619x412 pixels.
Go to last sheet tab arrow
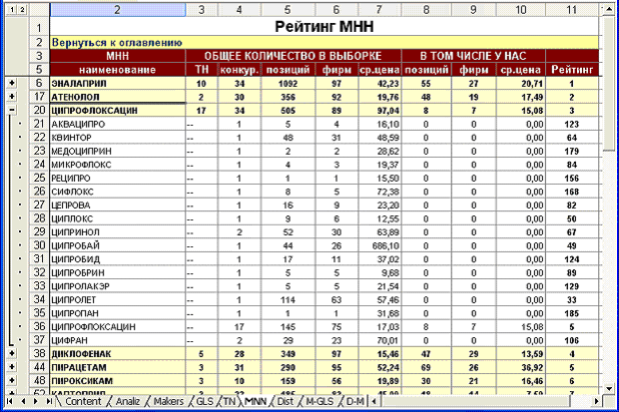pos(49,401)
